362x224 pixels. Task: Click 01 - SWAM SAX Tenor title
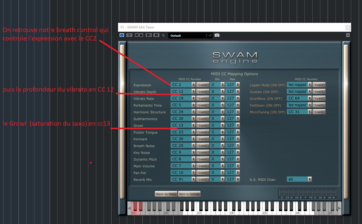point(137,27)
